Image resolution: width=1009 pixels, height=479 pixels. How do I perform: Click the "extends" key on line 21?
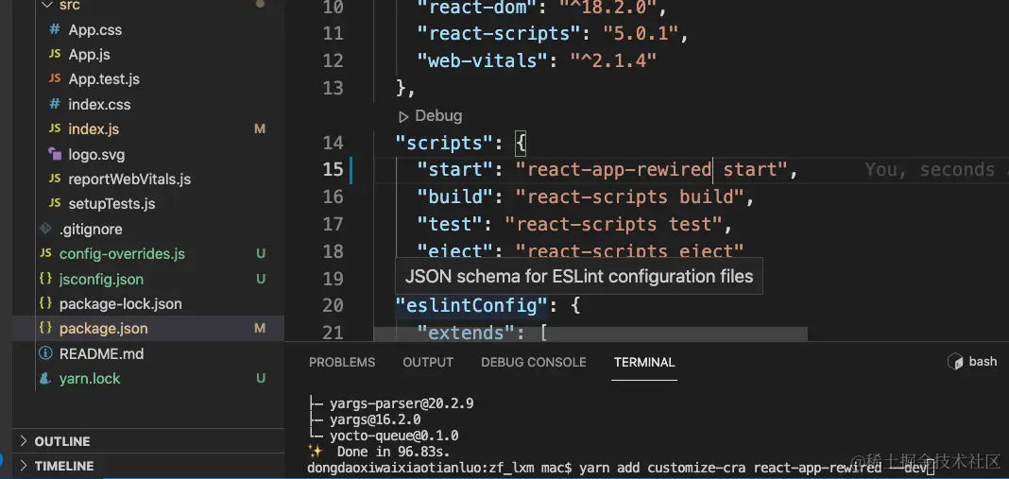pos(466,333)
